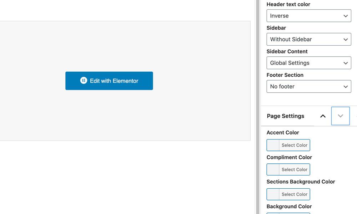Click the Compliment Color swatch

point(273,169)
